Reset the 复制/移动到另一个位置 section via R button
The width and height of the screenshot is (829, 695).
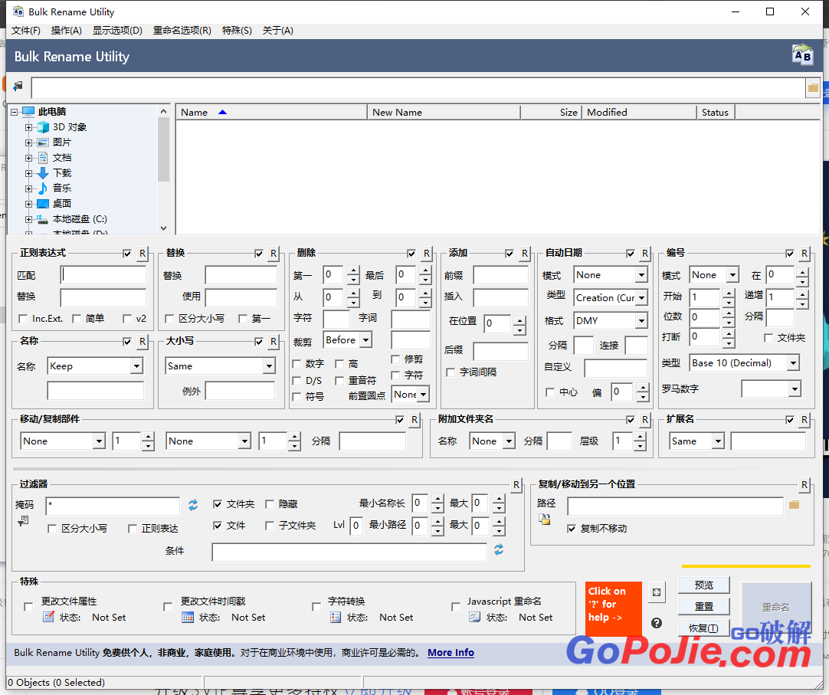coord(804,484)
